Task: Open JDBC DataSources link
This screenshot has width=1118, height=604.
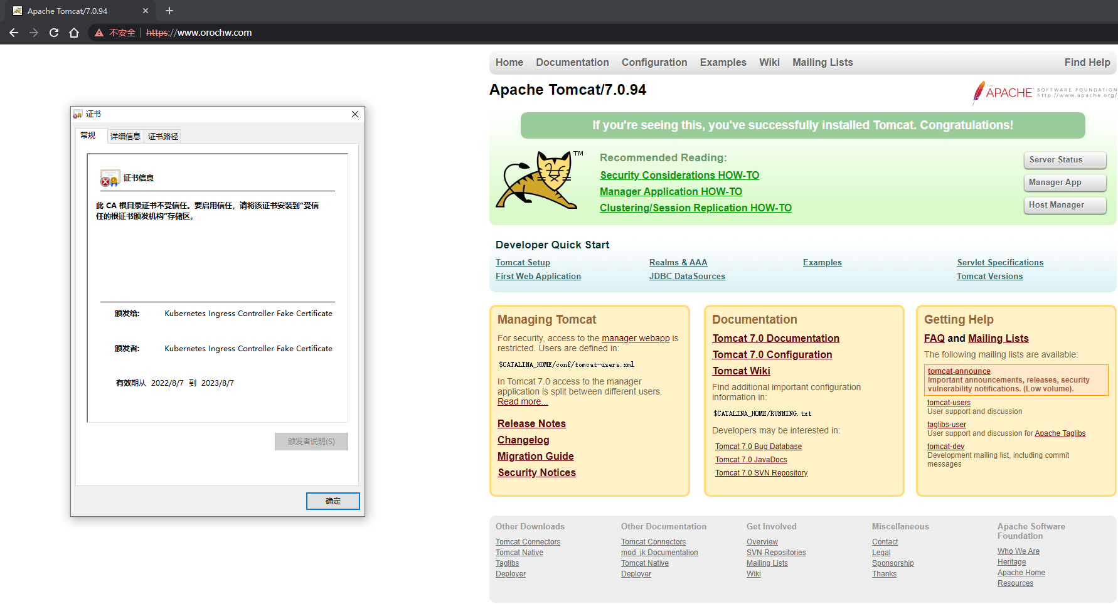Action: (x=687, y=276)
